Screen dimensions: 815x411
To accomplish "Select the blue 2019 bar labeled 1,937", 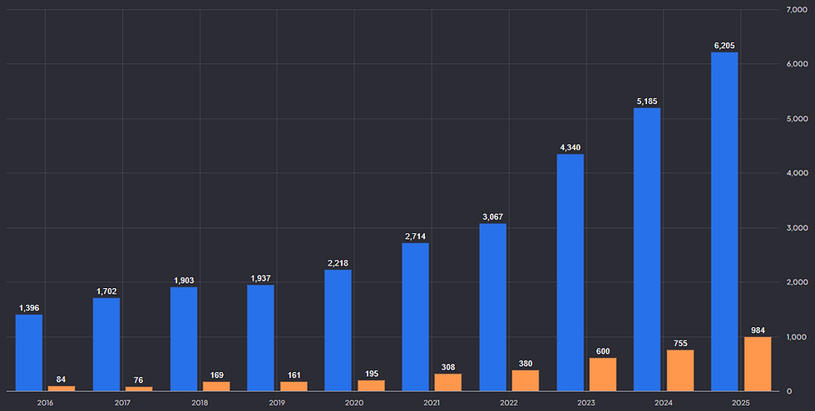I will click(260, 338).
